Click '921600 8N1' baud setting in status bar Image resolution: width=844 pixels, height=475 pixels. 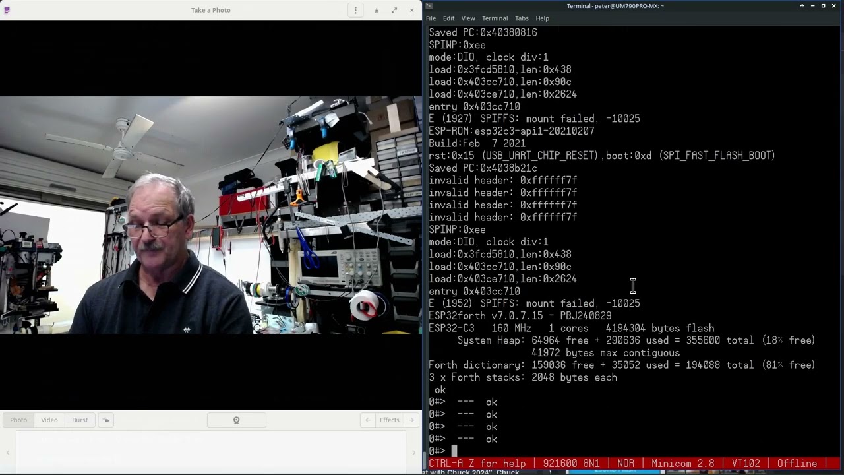pos(572,464)
